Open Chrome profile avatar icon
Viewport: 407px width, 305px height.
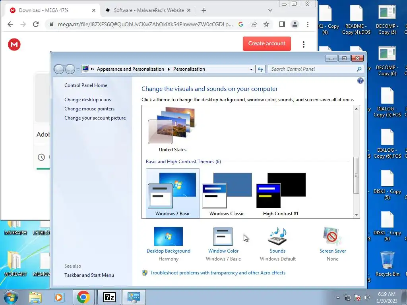[295, 24]
